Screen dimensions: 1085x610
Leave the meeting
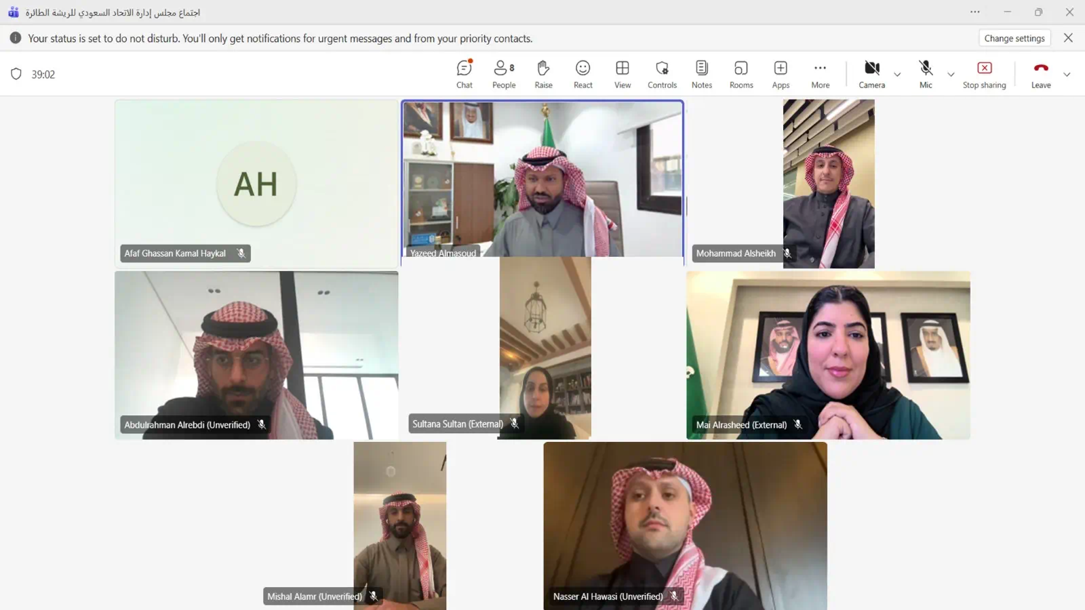tap(1041, 74)
